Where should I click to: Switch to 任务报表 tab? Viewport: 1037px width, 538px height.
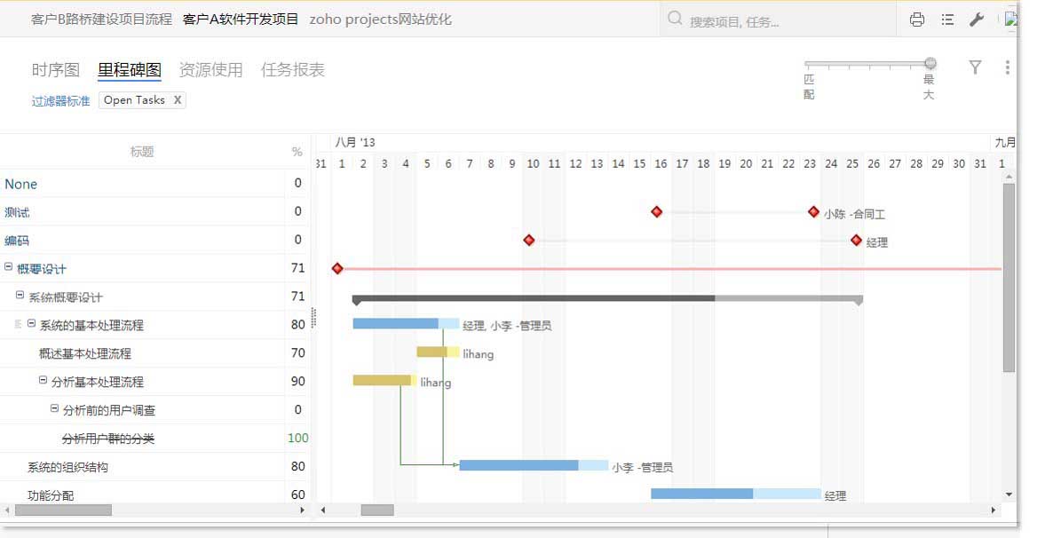click(292, 70)
